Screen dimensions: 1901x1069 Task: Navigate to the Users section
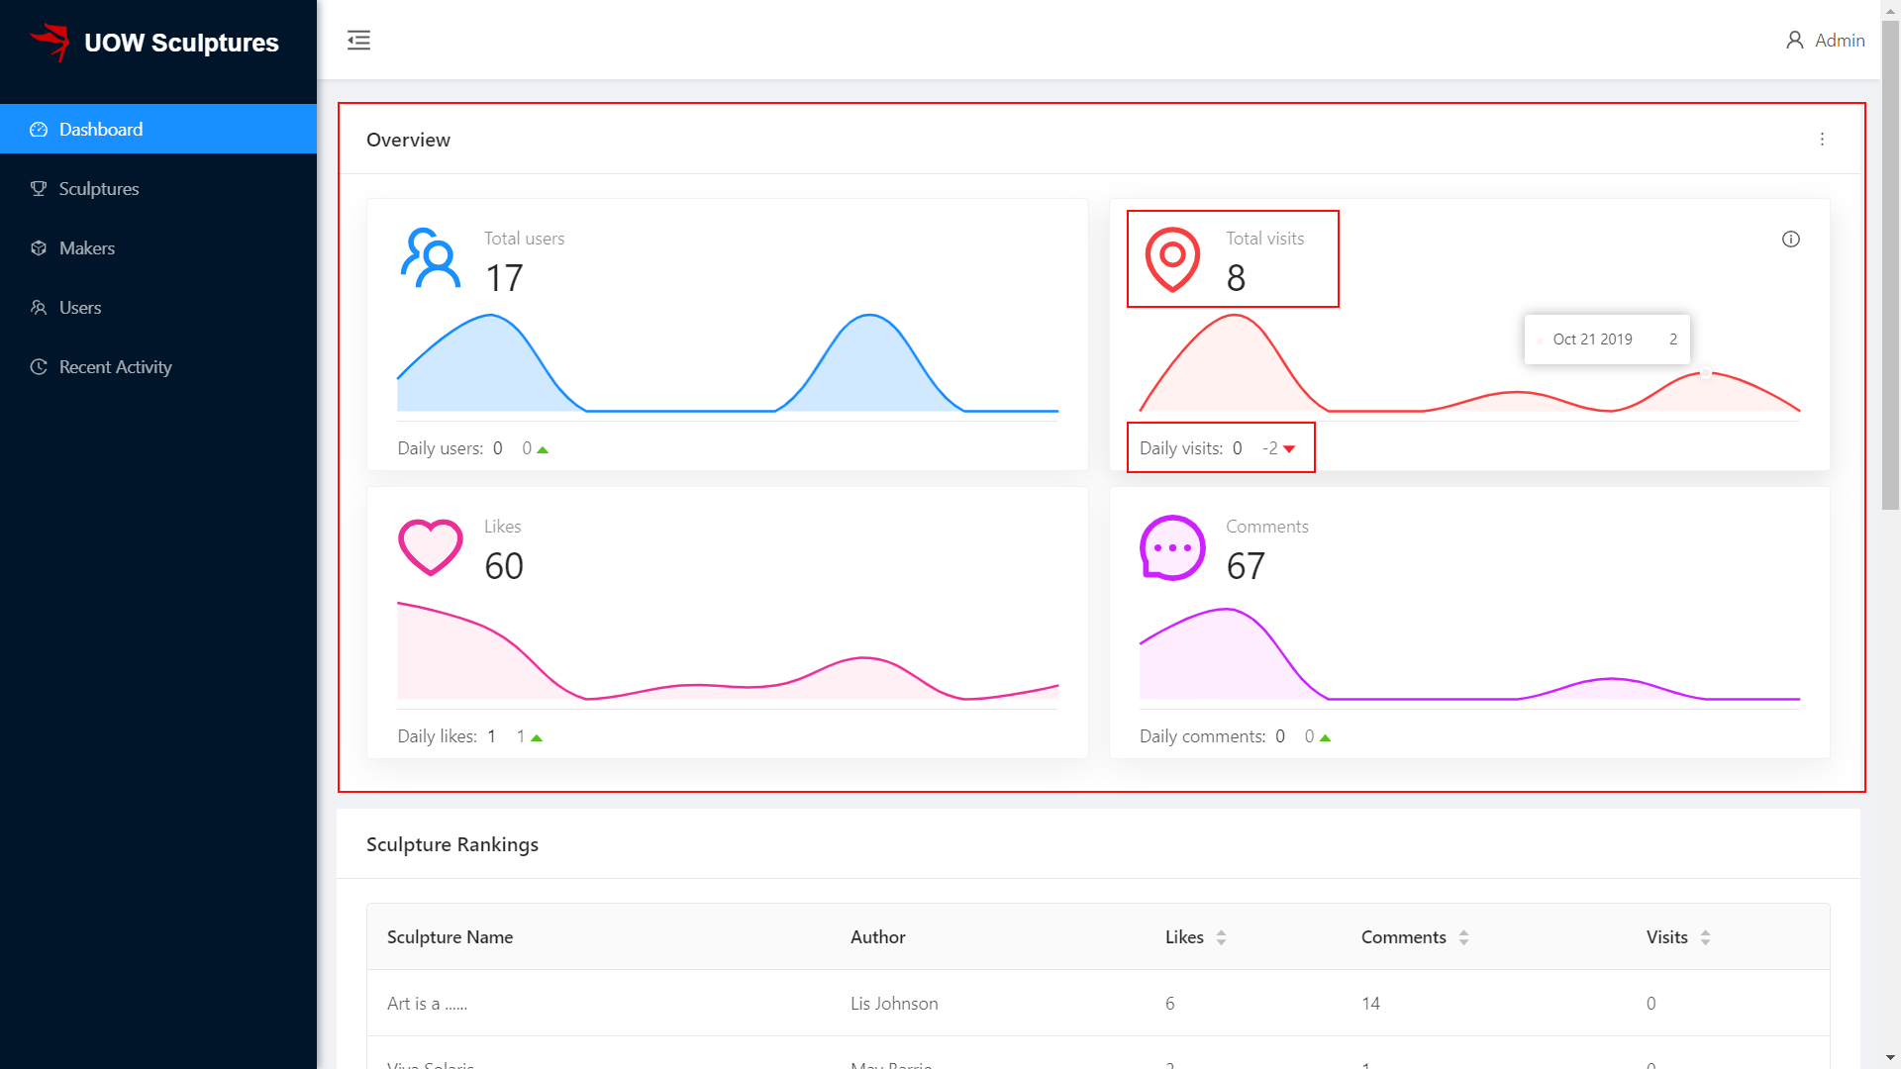(x=80, y=307)
